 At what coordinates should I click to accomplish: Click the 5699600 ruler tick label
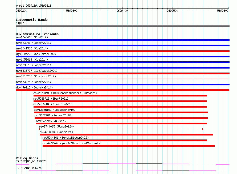(223, 11)
